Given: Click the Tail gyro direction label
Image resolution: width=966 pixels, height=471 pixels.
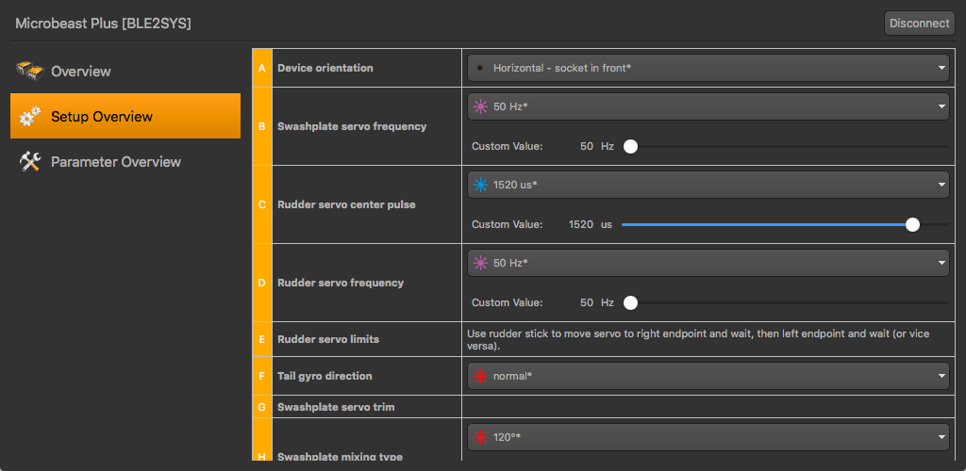Looking at the screenshot, I should (325, 375).
